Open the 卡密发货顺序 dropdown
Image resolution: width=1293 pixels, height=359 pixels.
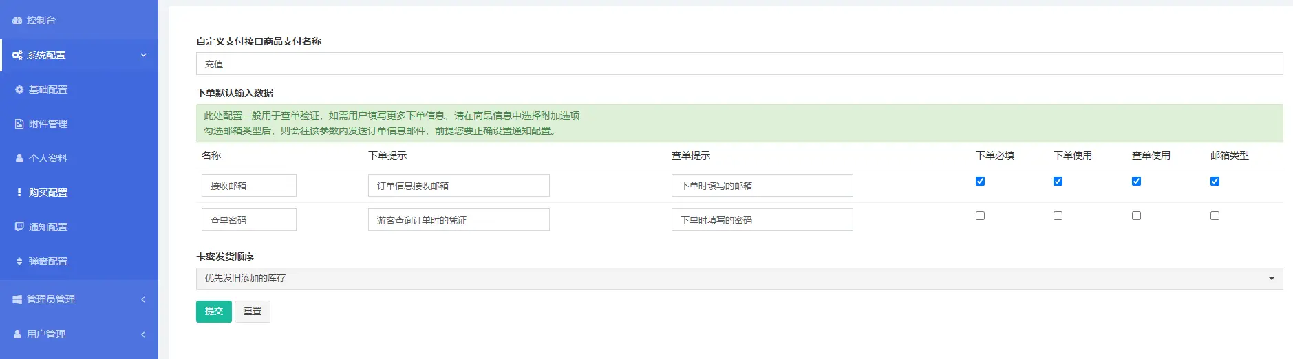point(739,279)
